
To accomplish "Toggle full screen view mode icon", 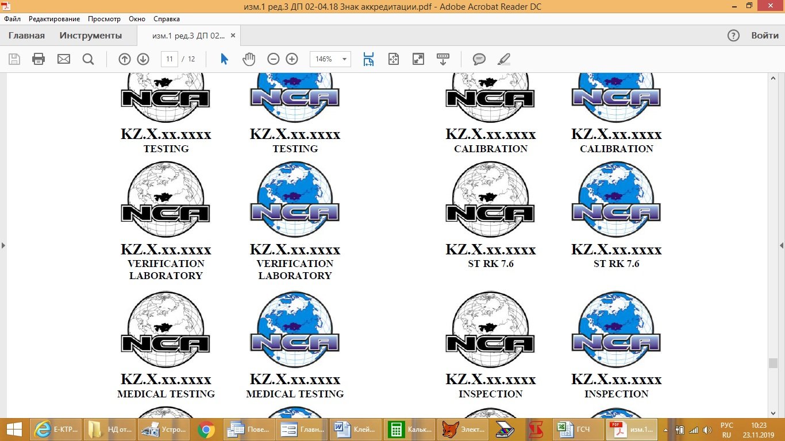I will [418, 59].
